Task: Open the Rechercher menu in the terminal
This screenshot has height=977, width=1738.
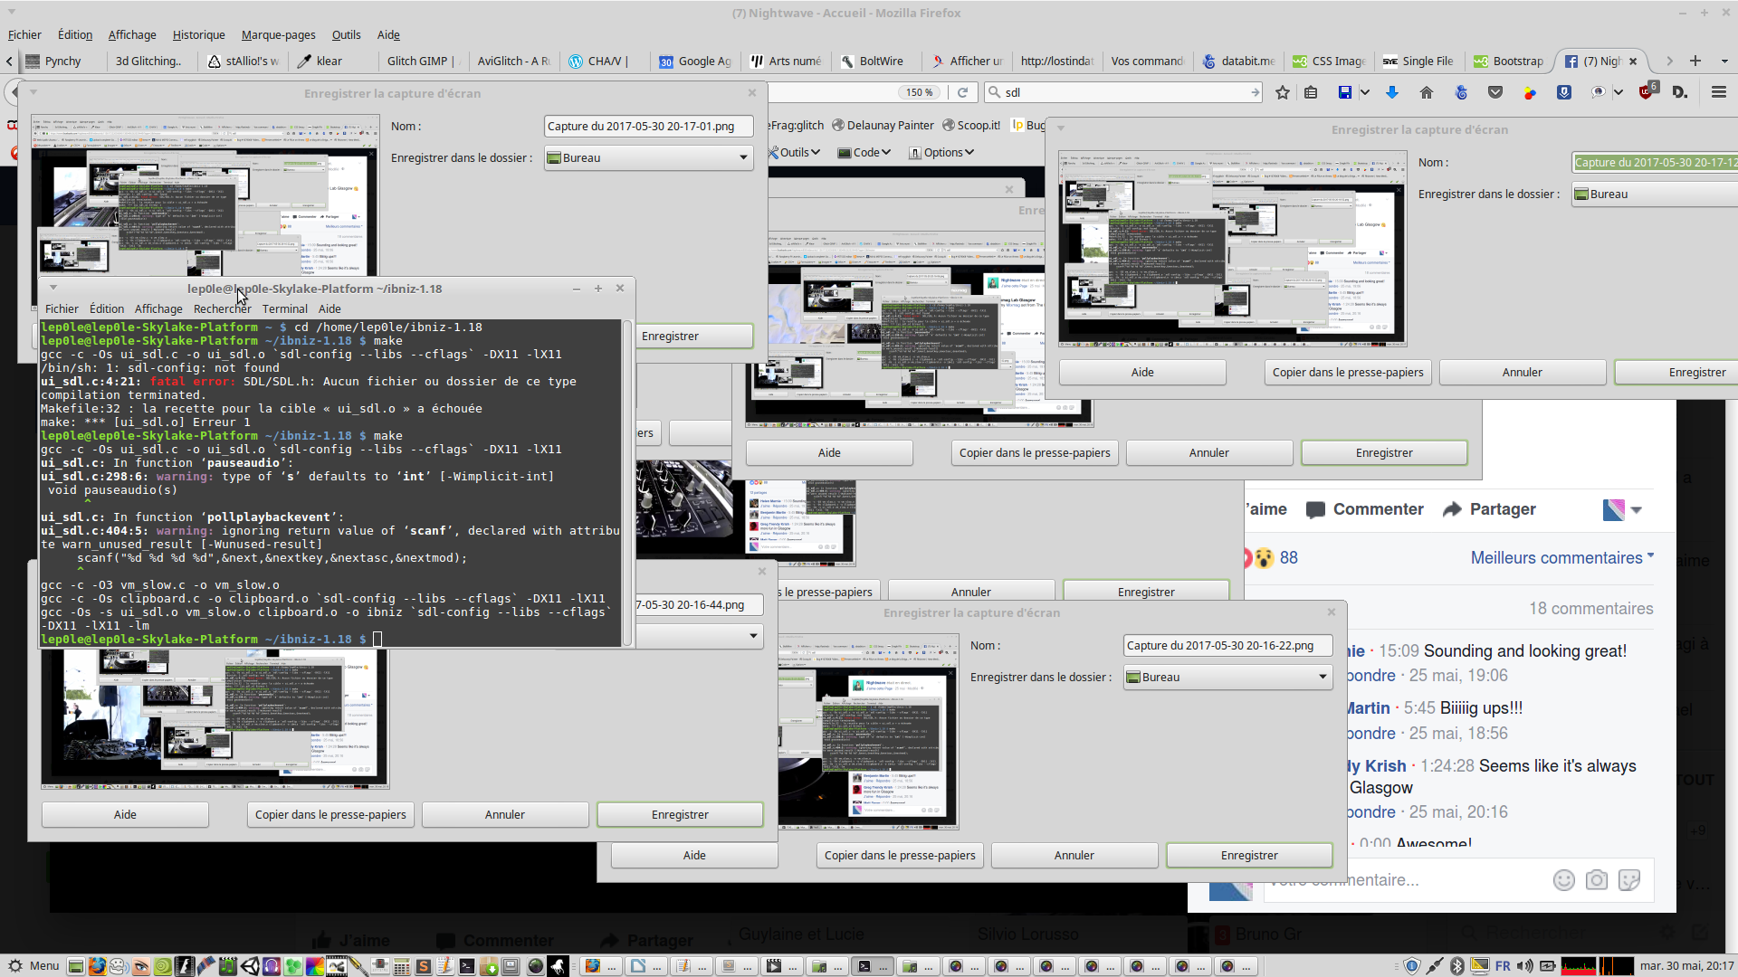Action: coord(222,308)
